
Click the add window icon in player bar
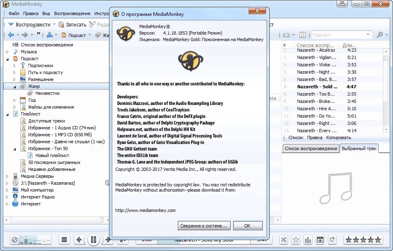[x=320, y=240]
